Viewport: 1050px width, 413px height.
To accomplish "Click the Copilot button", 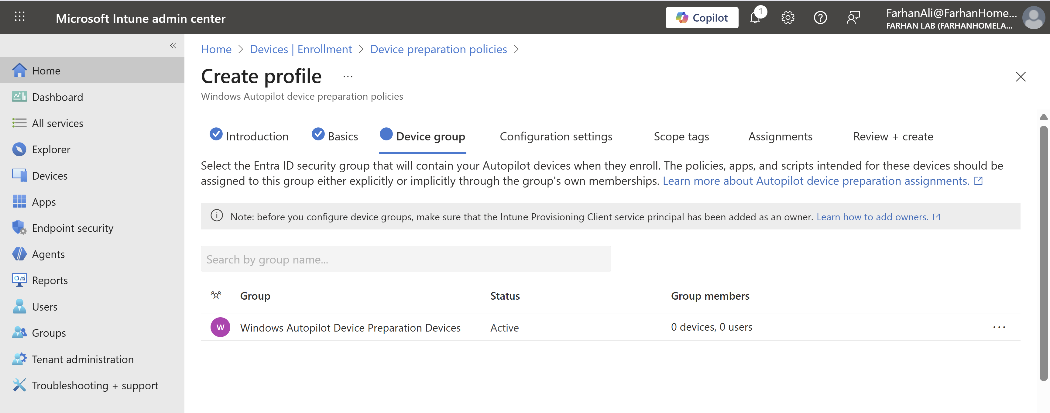I will [x=702, y=18].
